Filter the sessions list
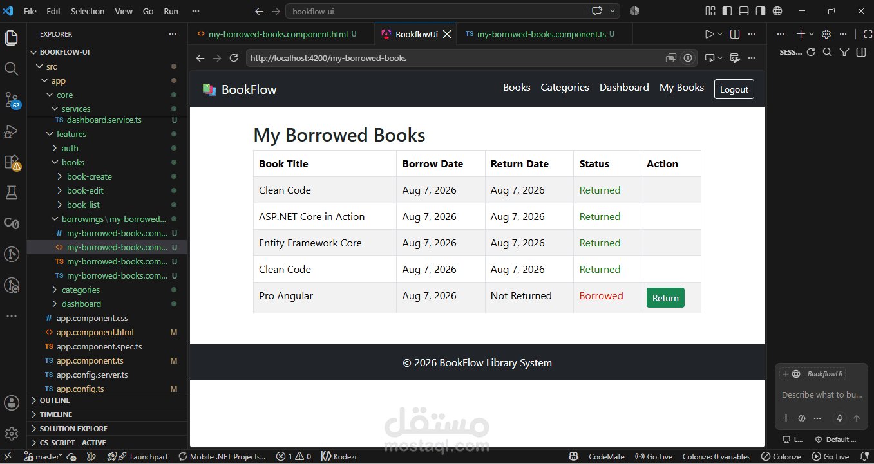 pyautogui.click(x=844, y=52)
